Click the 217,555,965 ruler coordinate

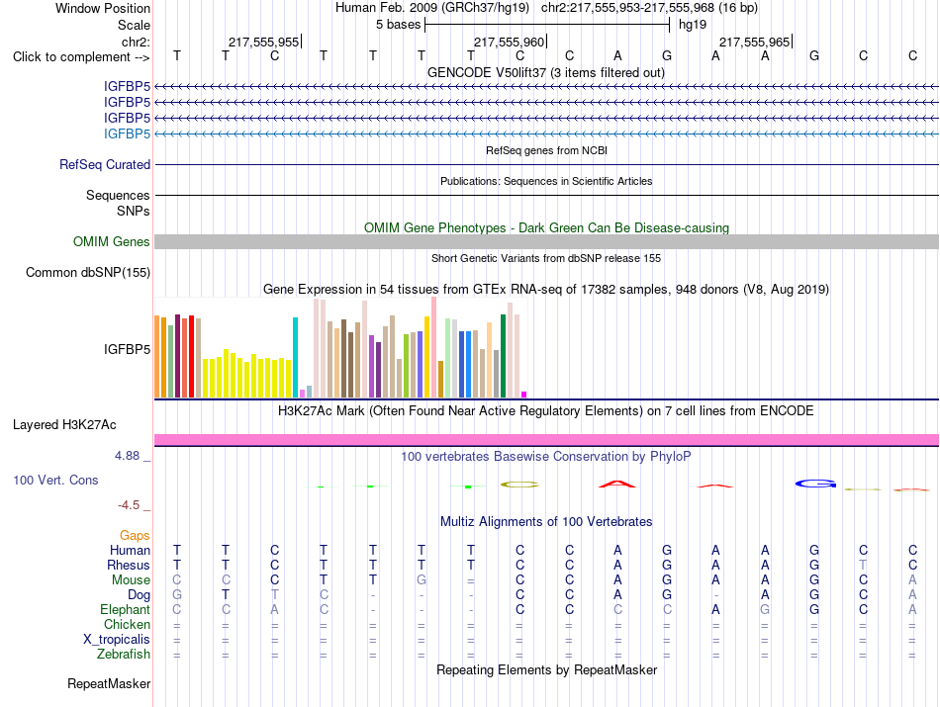pos(754,42)
